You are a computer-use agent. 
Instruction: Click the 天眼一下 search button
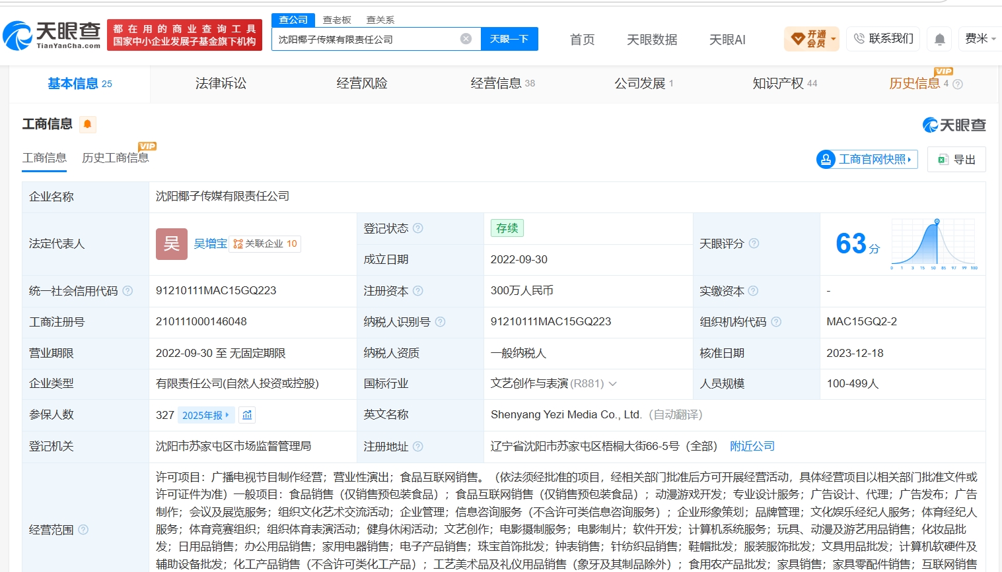click(509, 39)
